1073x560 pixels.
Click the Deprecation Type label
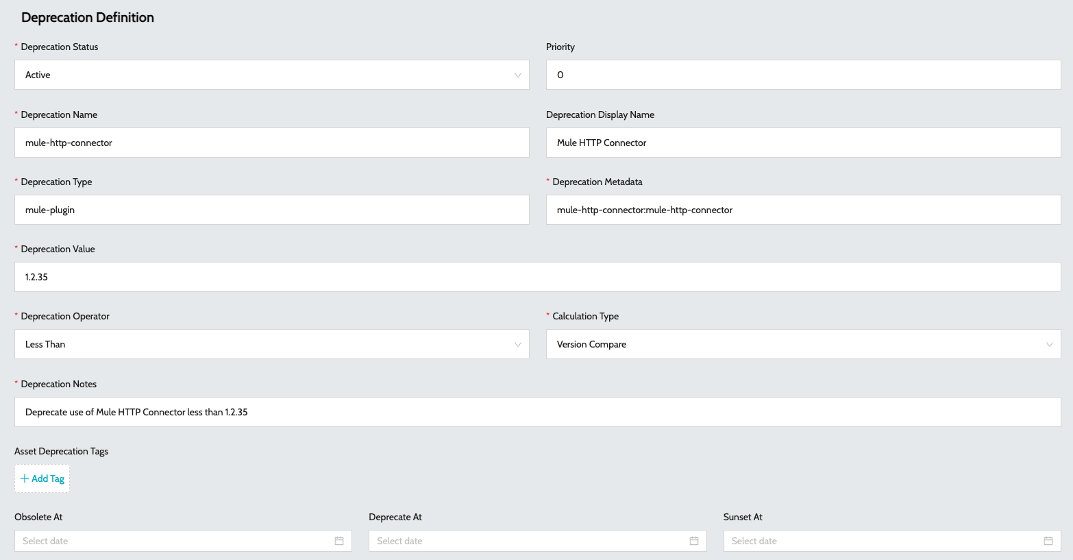56,182
